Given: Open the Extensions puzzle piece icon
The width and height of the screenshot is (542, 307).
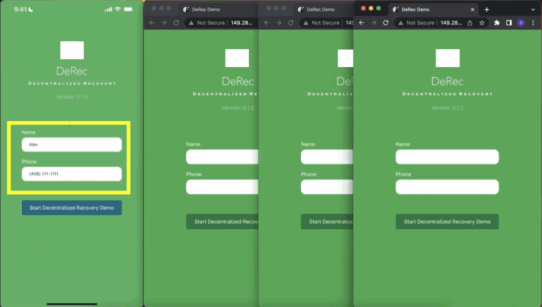Looking at the screenshot, I should pos(497,23).
